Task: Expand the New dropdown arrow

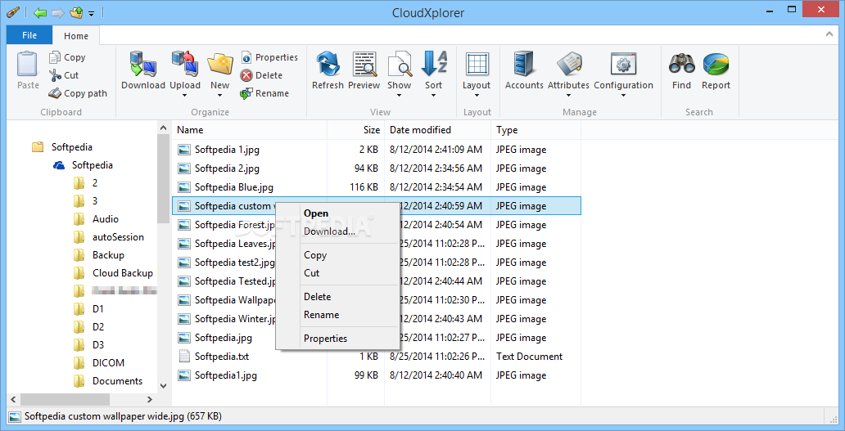Action: tap(220, 96)
